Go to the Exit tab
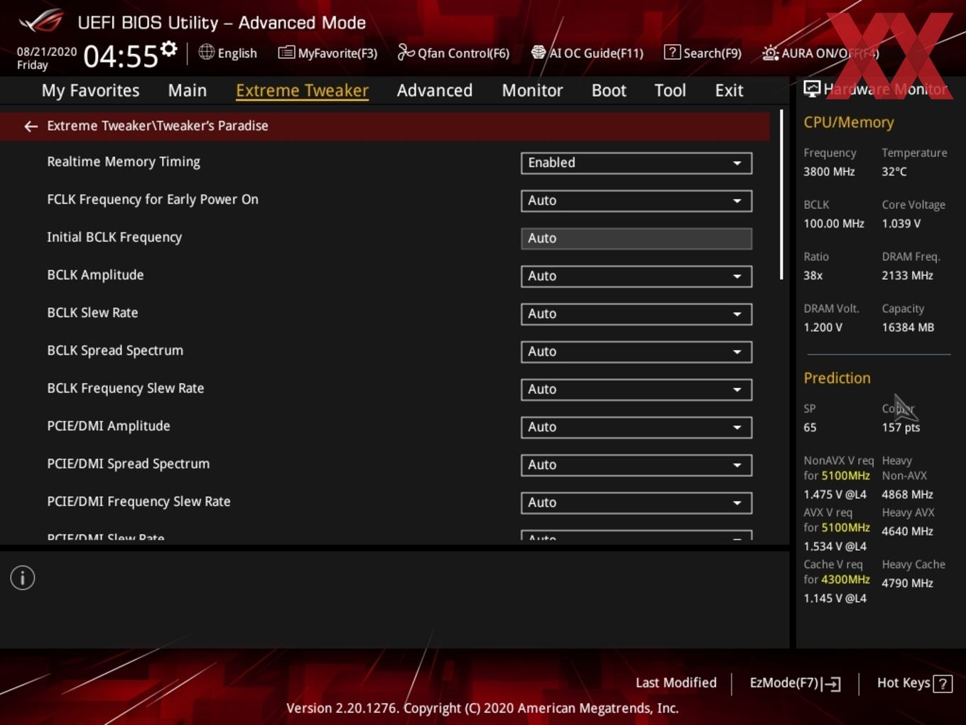The height and width of the screenshot is (725, 966). point(729,90)
